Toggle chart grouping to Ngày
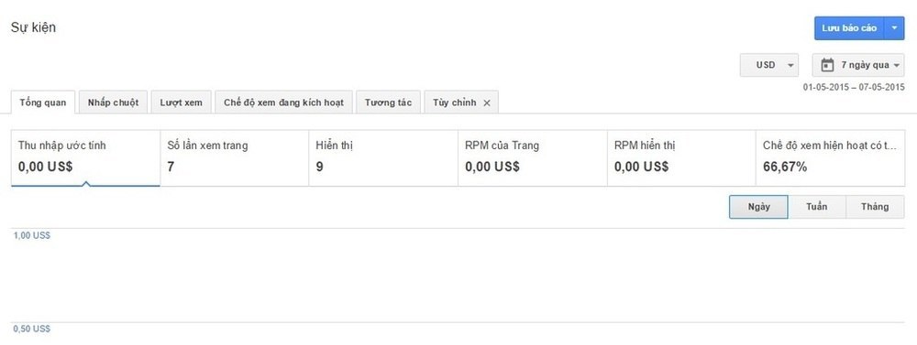Screen dimensions: 917x345 click(758, 207)
